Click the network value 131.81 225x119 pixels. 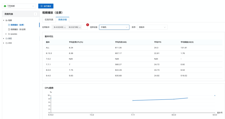184,48
